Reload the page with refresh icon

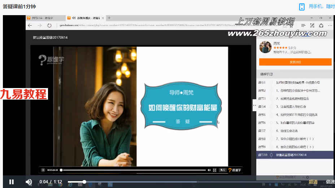coord(49,25)
